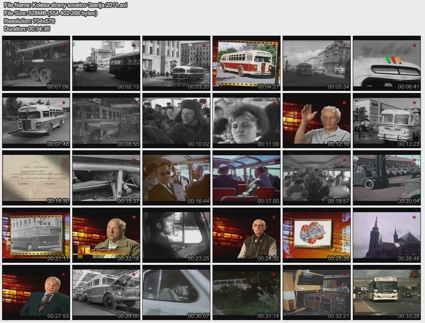Screen dimensions: 425x323
Task: Click the man in fur hat thumbnail
Action: tap(176, 120)
